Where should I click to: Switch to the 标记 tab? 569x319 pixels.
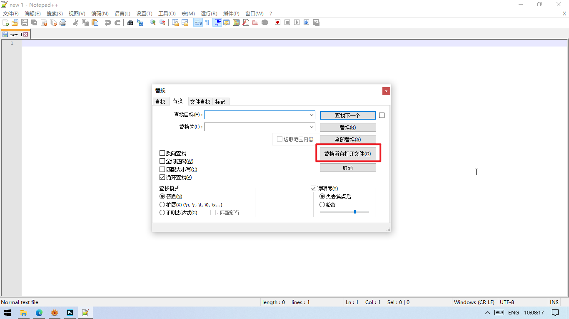click(x=220, y=102)
